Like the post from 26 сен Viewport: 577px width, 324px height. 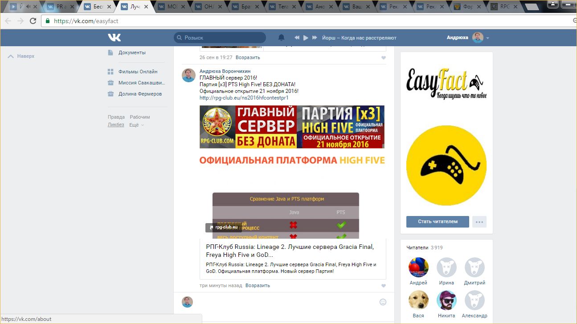384,58
